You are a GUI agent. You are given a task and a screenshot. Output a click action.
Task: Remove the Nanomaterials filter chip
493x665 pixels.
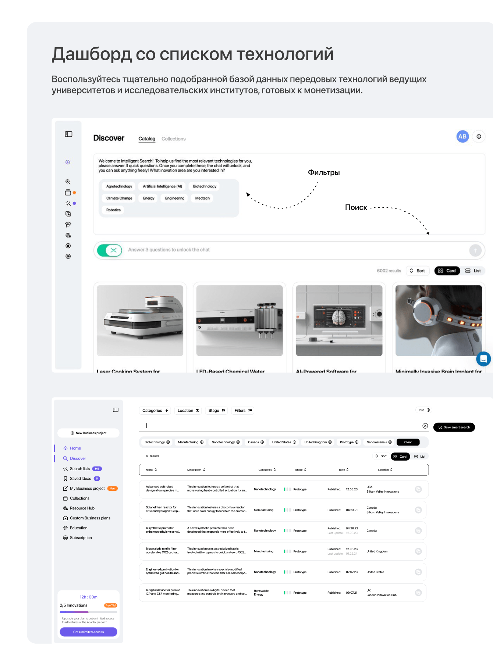(x=390, y=442)
